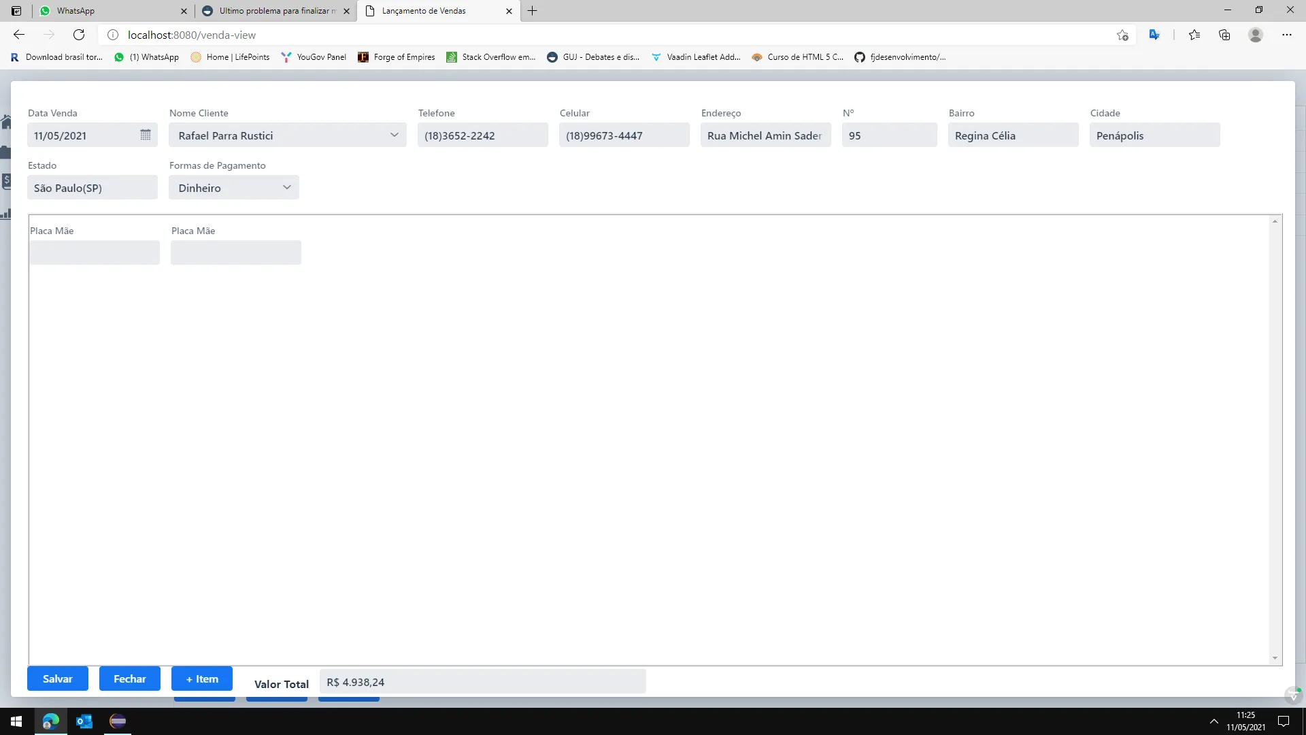1306x735 pixels.
Task: Open the Eclipse taskbar icon
Action: 118,721
